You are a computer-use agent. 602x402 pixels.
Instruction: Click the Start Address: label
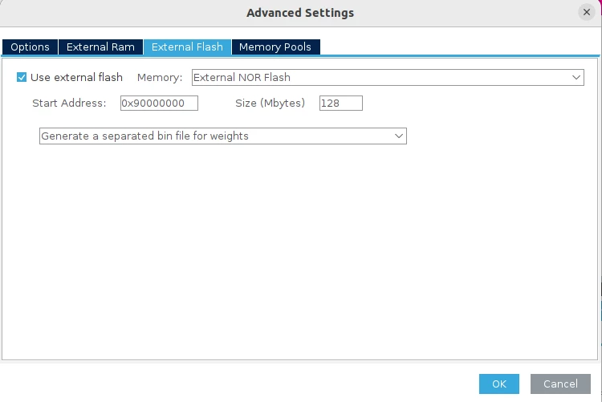point(69,103)
